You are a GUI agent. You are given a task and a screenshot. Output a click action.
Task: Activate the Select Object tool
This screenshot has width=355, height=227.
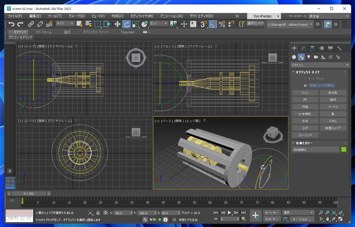click(79, 24)
